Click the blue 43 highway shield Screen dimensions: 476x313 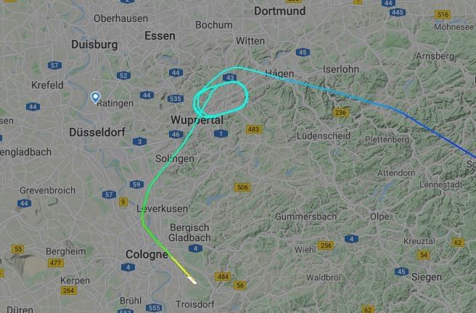coord(229,78)
